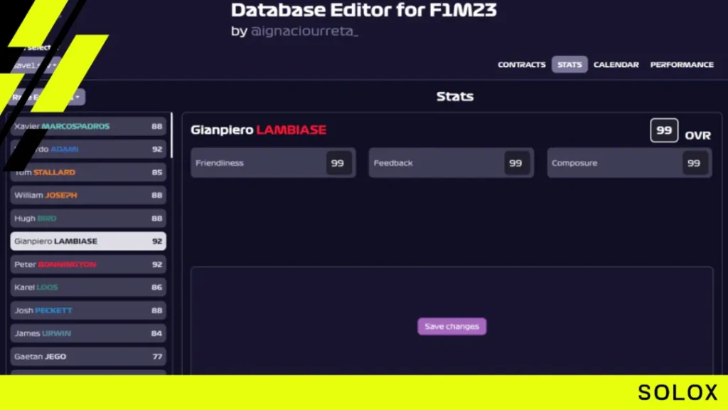Click the Save changes button
The height and width of the screenshot is (410, 728).
pyautogui.click(x=451, y=326)
